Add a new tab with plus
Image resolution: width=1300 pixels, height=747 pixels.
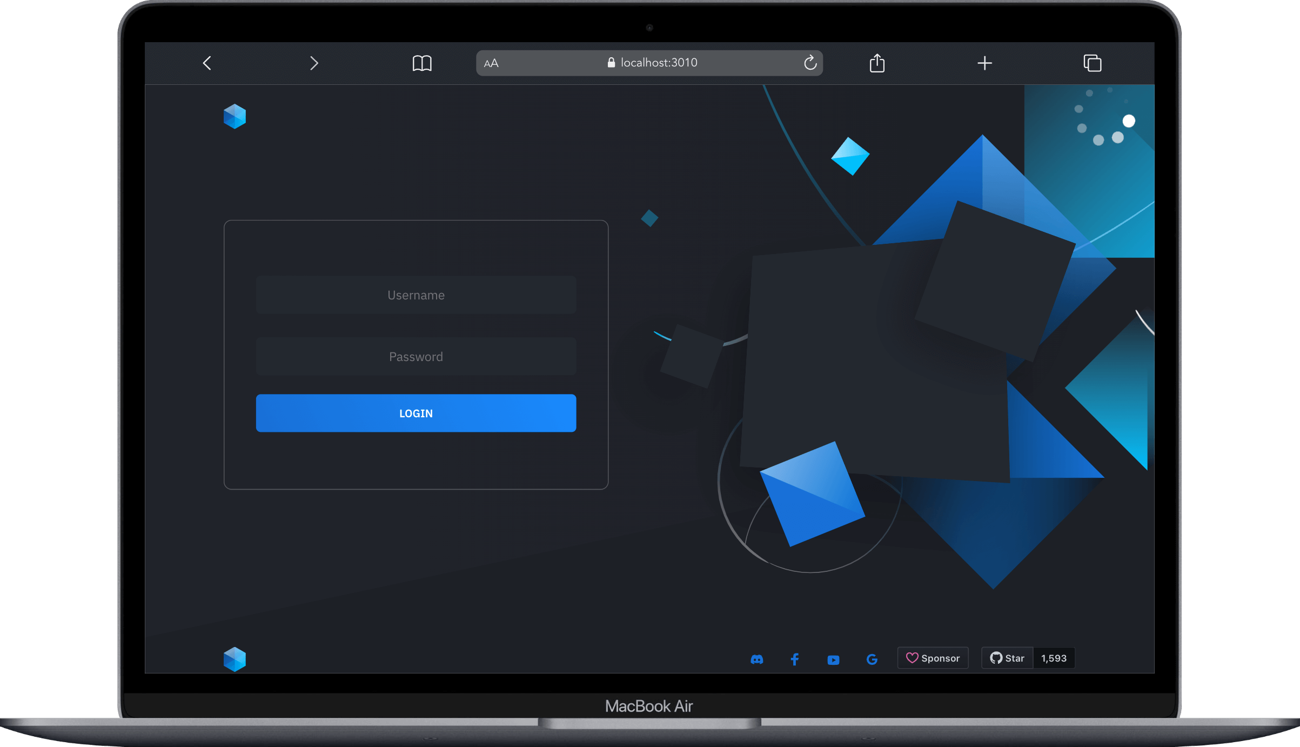984,63
